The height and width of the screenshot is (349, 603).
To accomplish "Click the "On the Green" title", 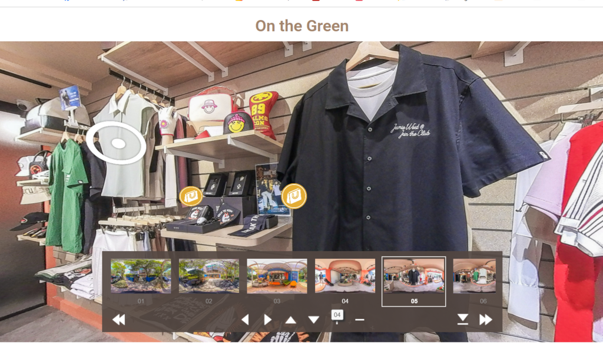I will coord(302,26).
